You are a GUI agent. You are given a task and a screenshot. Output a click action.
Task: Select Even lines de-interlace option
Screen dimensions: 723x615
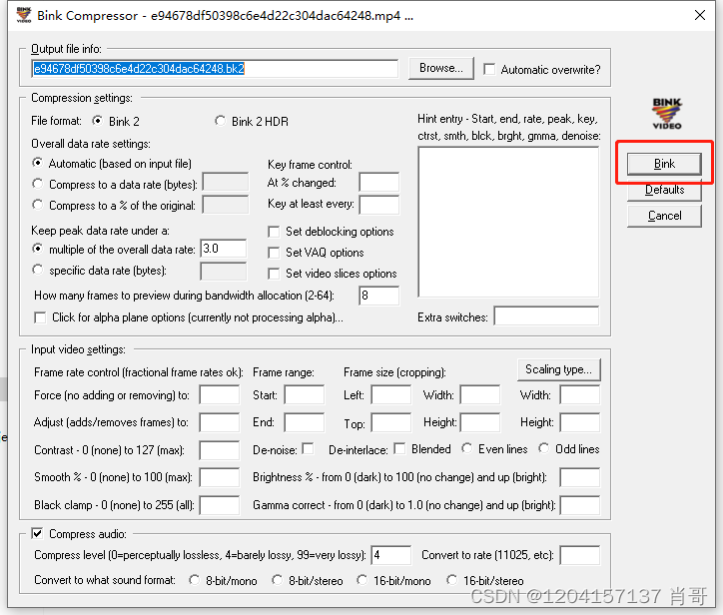(x=467, y=448)
